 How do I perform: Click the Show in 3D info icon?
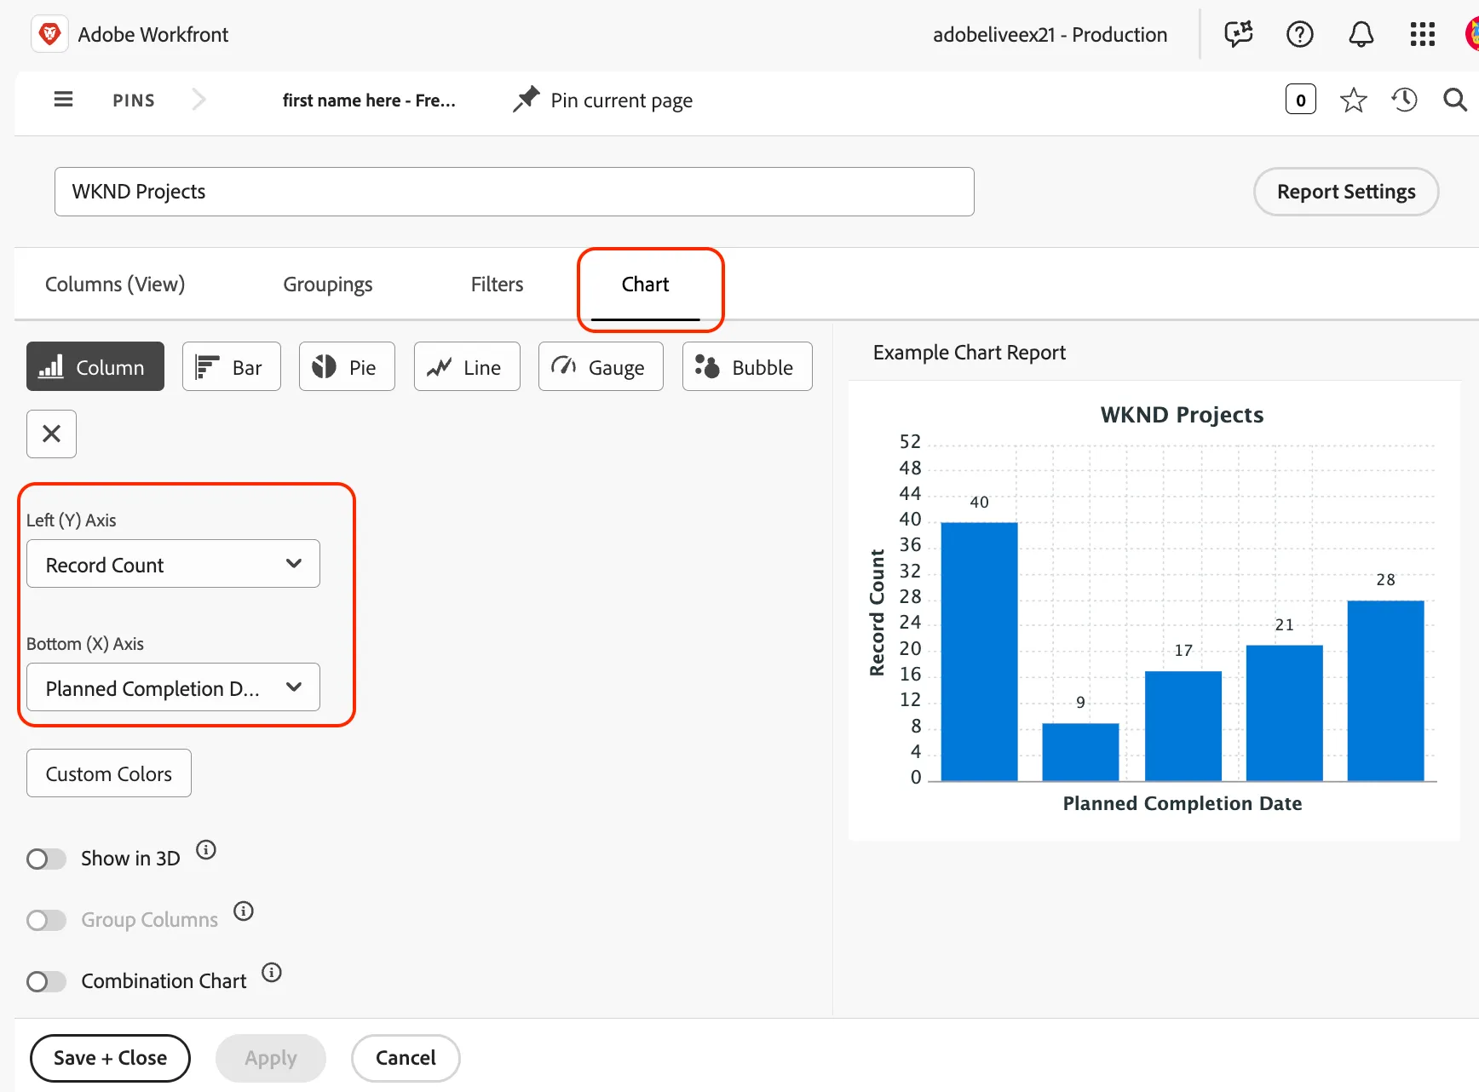206,849
